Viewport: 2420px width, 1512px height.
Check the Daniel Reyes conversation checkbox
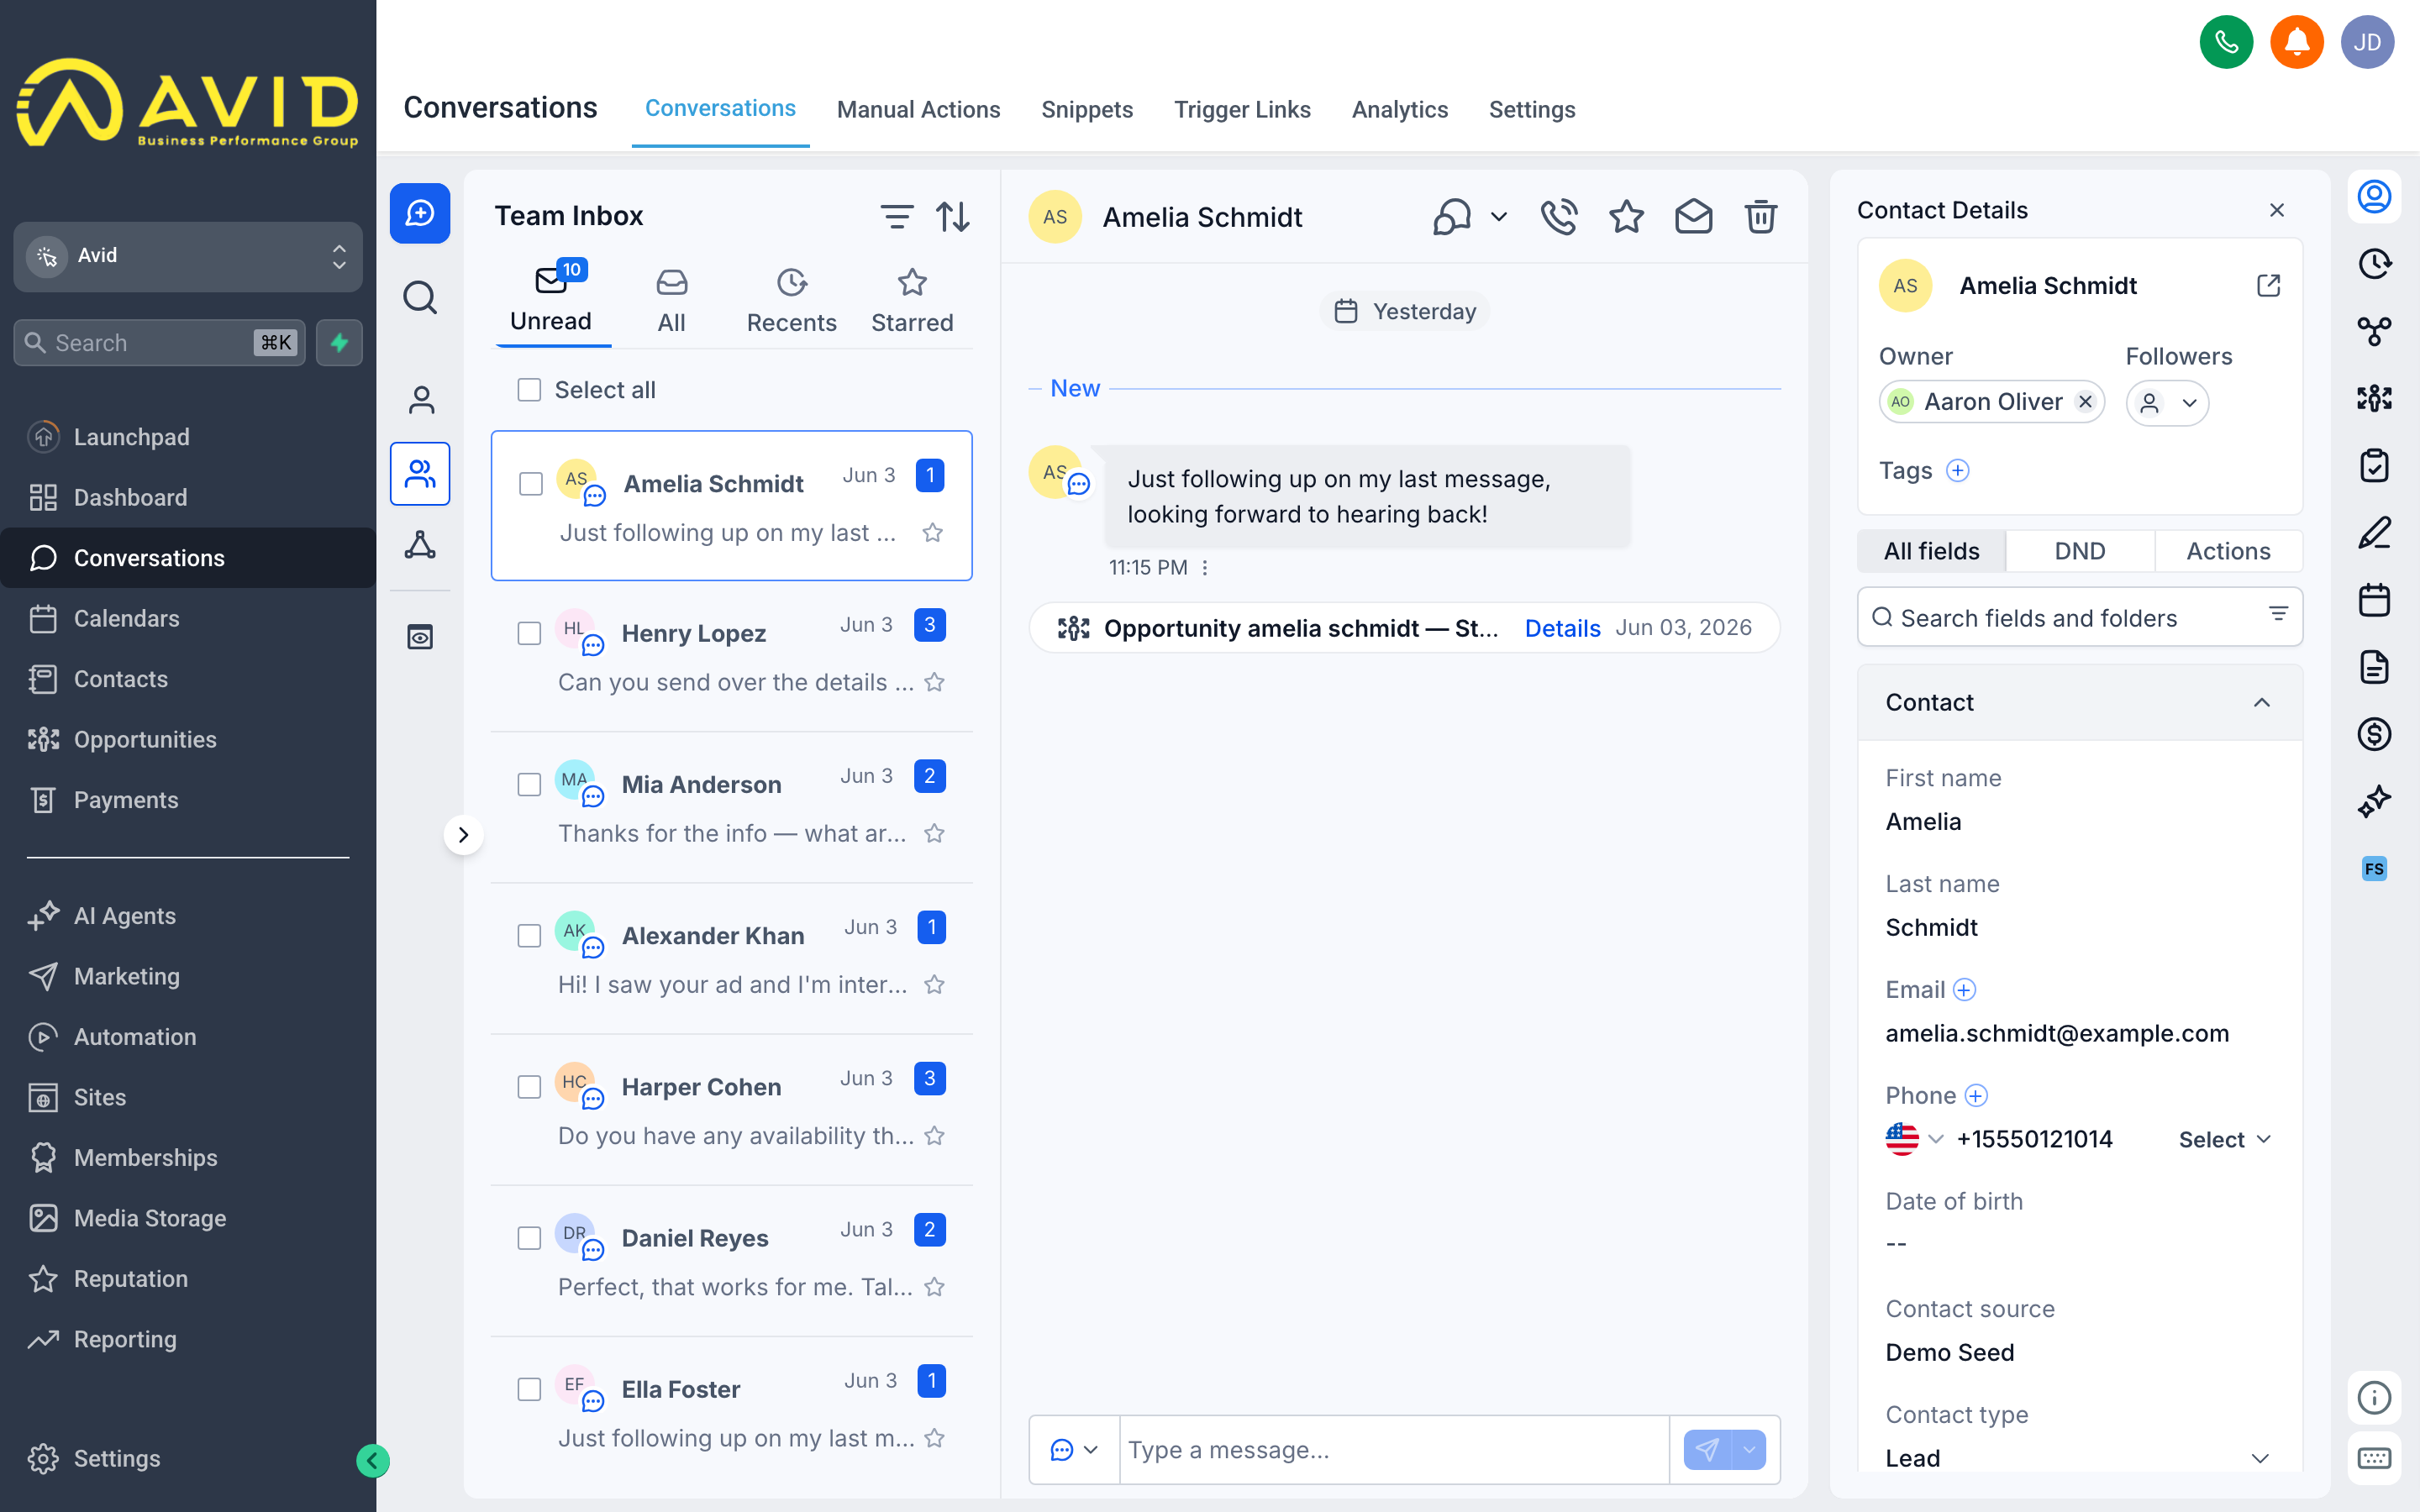click(529, 1238)
